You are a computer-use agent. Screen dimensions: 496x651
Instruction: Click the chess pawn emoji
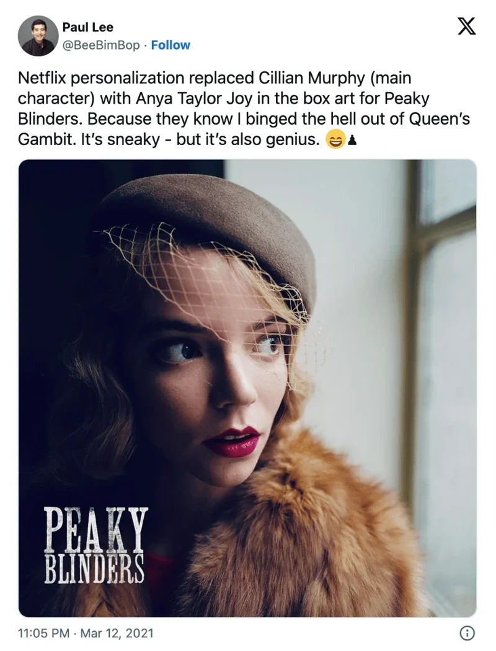(x=352, y=141)
